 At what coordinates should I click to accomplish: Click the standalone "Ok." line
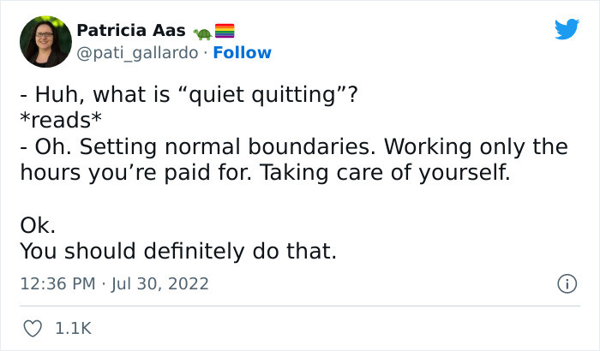click(x=37, y=225)
